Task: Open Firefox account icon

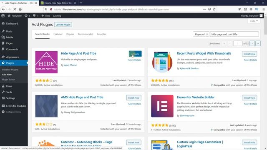Action: 251,9
